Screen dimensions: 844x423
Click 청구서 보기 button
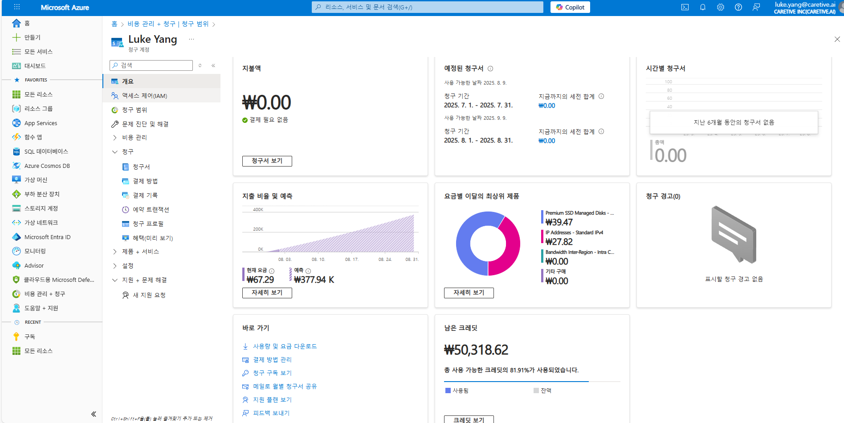pyautogui.click(x=267, y=161)
